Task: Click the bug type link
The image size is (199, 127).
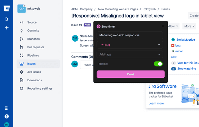Action: (178, 45)
